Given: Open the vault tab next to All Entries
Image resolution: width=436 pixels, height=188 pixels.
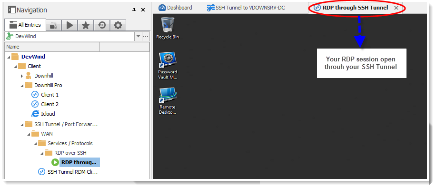Looking at the screenshot, I should pos(53,25).
